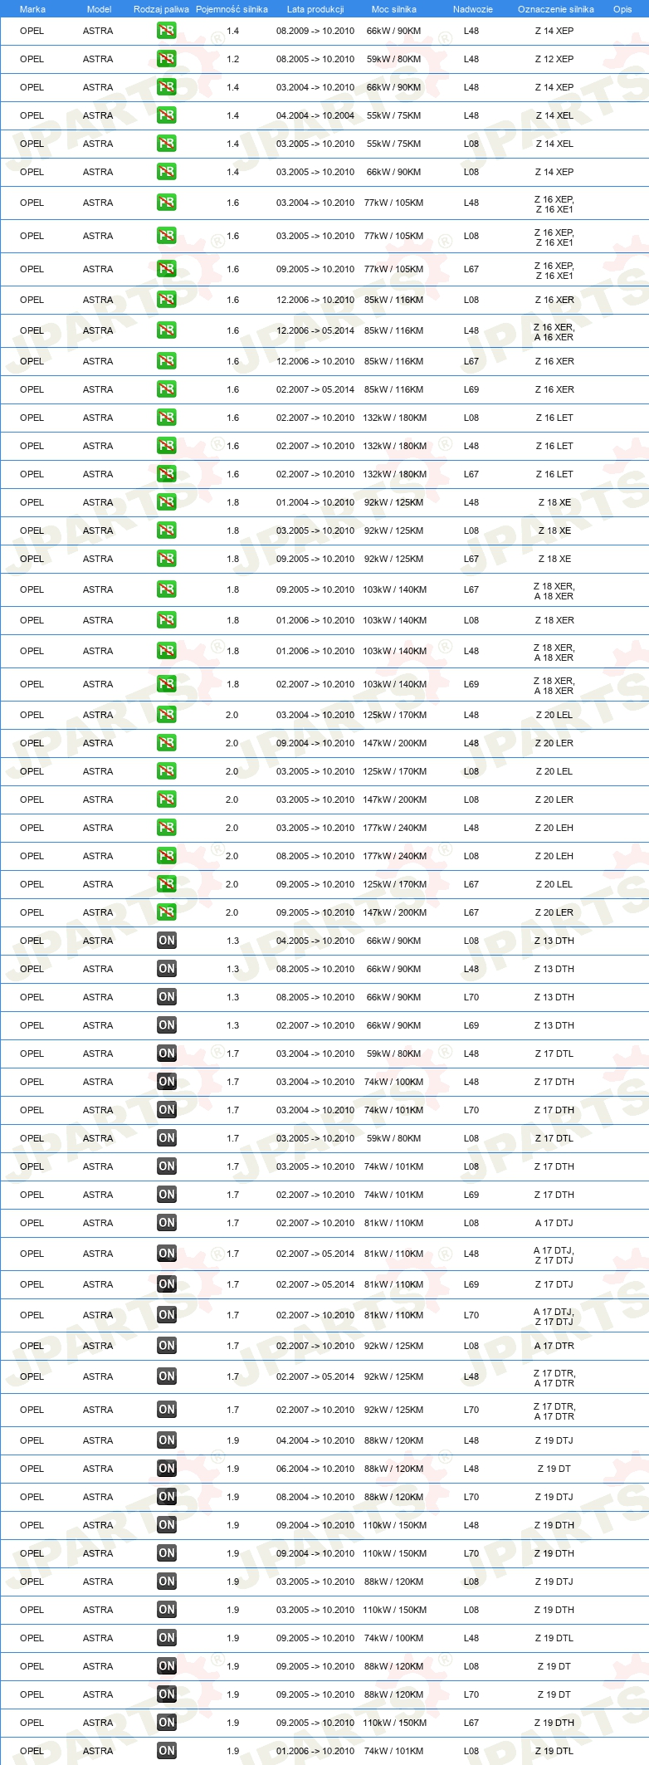The width and height of the screenshot is (649, 1765).
Task: Click the L69 body cell in Z 13 DTH row
Action: [x=471, y=1025]
